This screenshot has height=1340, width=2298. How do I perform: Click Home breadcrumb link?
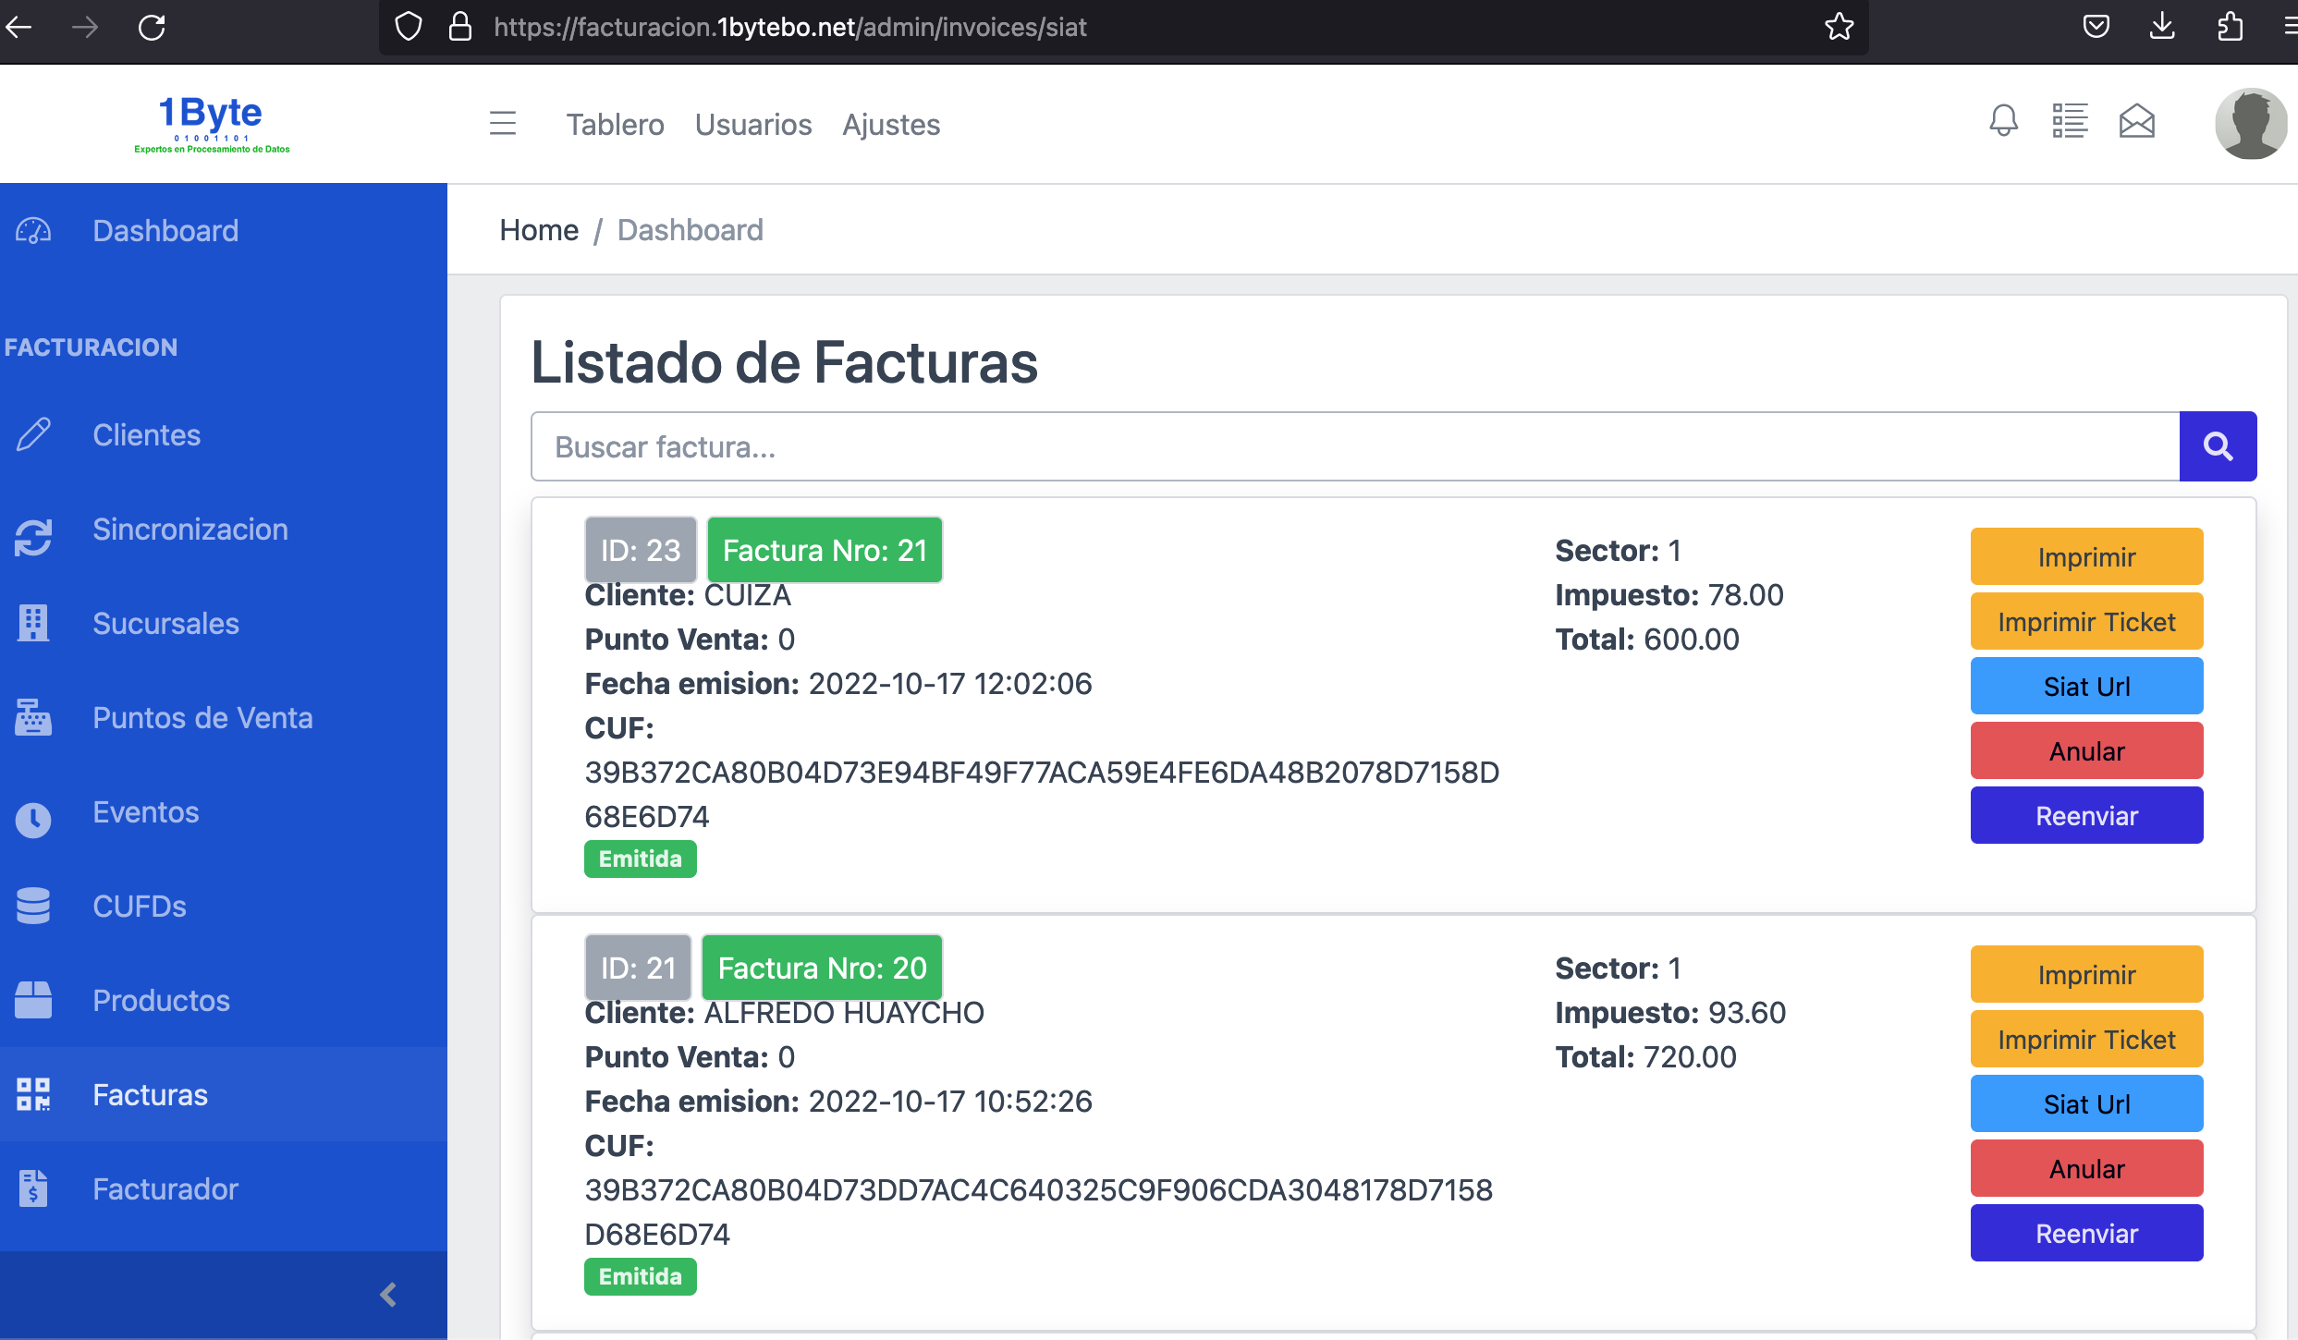coord(539,230)
